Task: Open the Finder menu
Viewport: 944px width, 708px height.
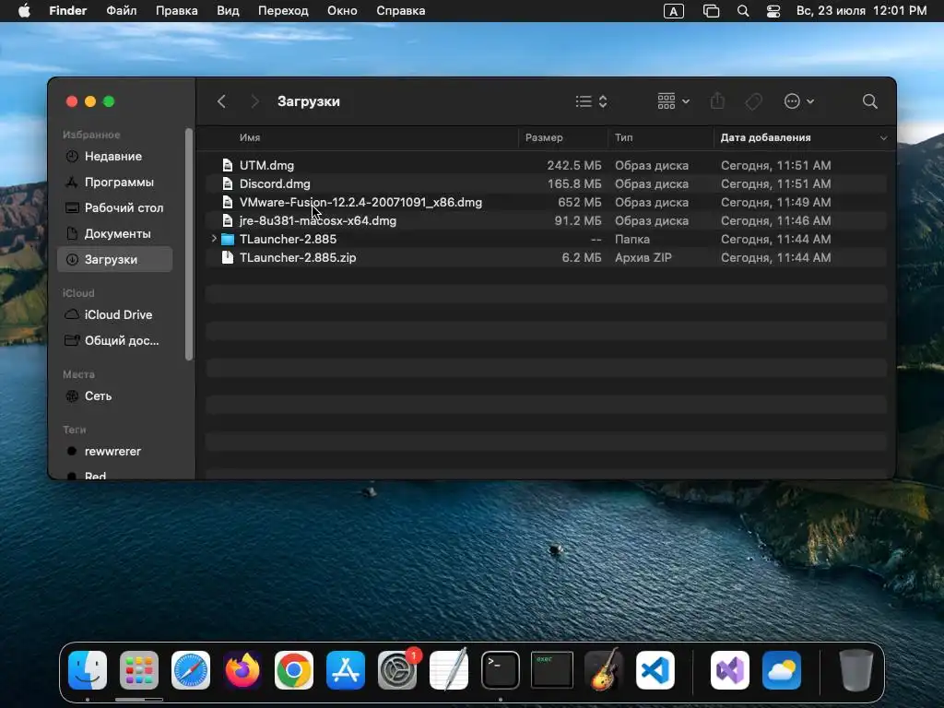Action: (67, 11)
